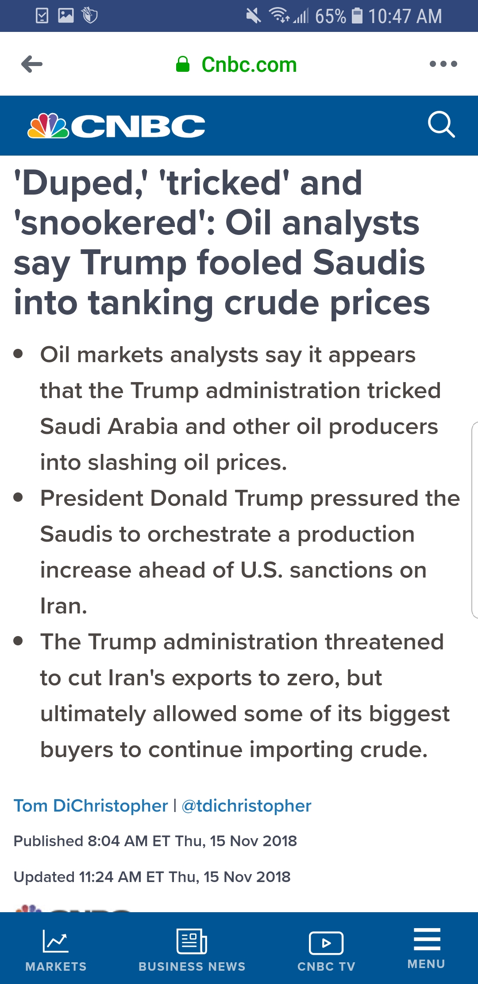Open the three-dot browser menu
This screenshot has width=478, height=984.
(443, 64)
